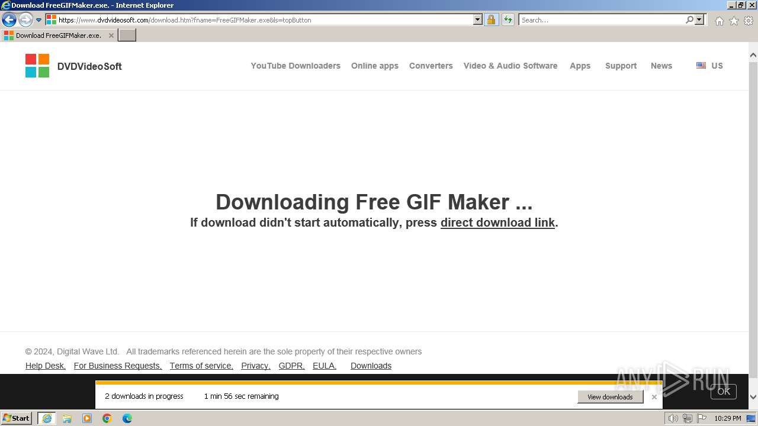This screenshot has width=758, height=426.
Task: Open the Apps menu
Action: click(580, 66)
